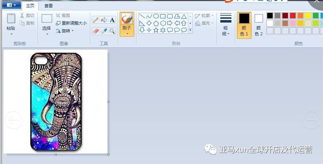The height and width of the screenshot is (164, 323).
Task: Choose the Right triangle shape
Action: 142,23
